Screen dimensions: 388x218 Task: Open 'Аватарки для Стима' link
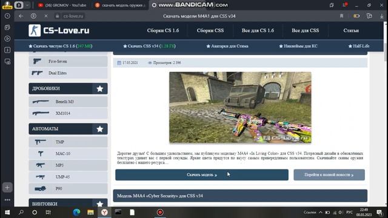[227, 46]
